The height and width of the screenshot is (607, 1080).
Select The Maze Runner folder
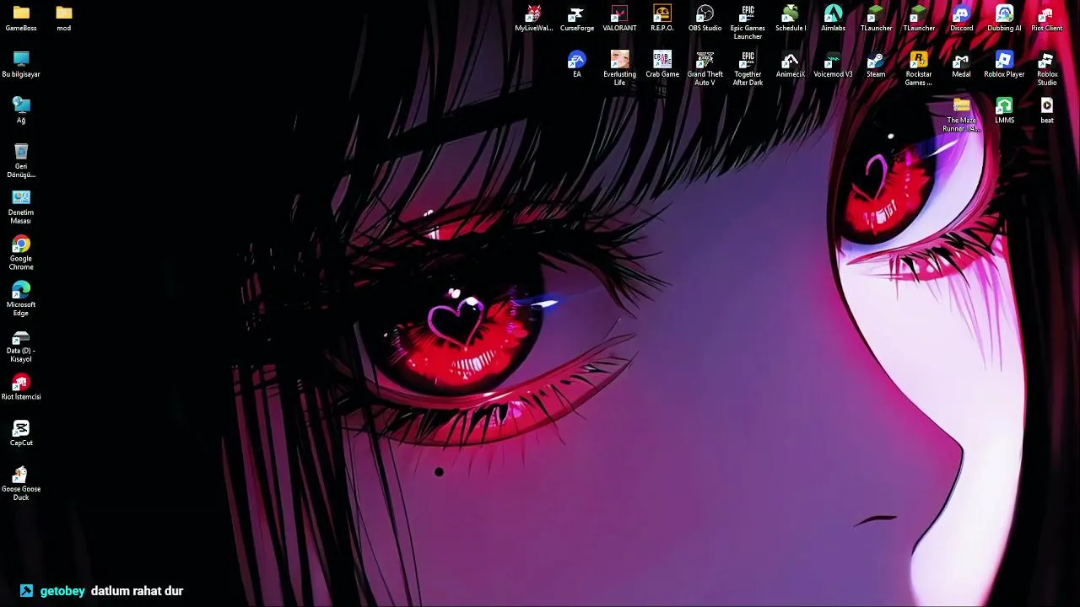click(961, 115)
